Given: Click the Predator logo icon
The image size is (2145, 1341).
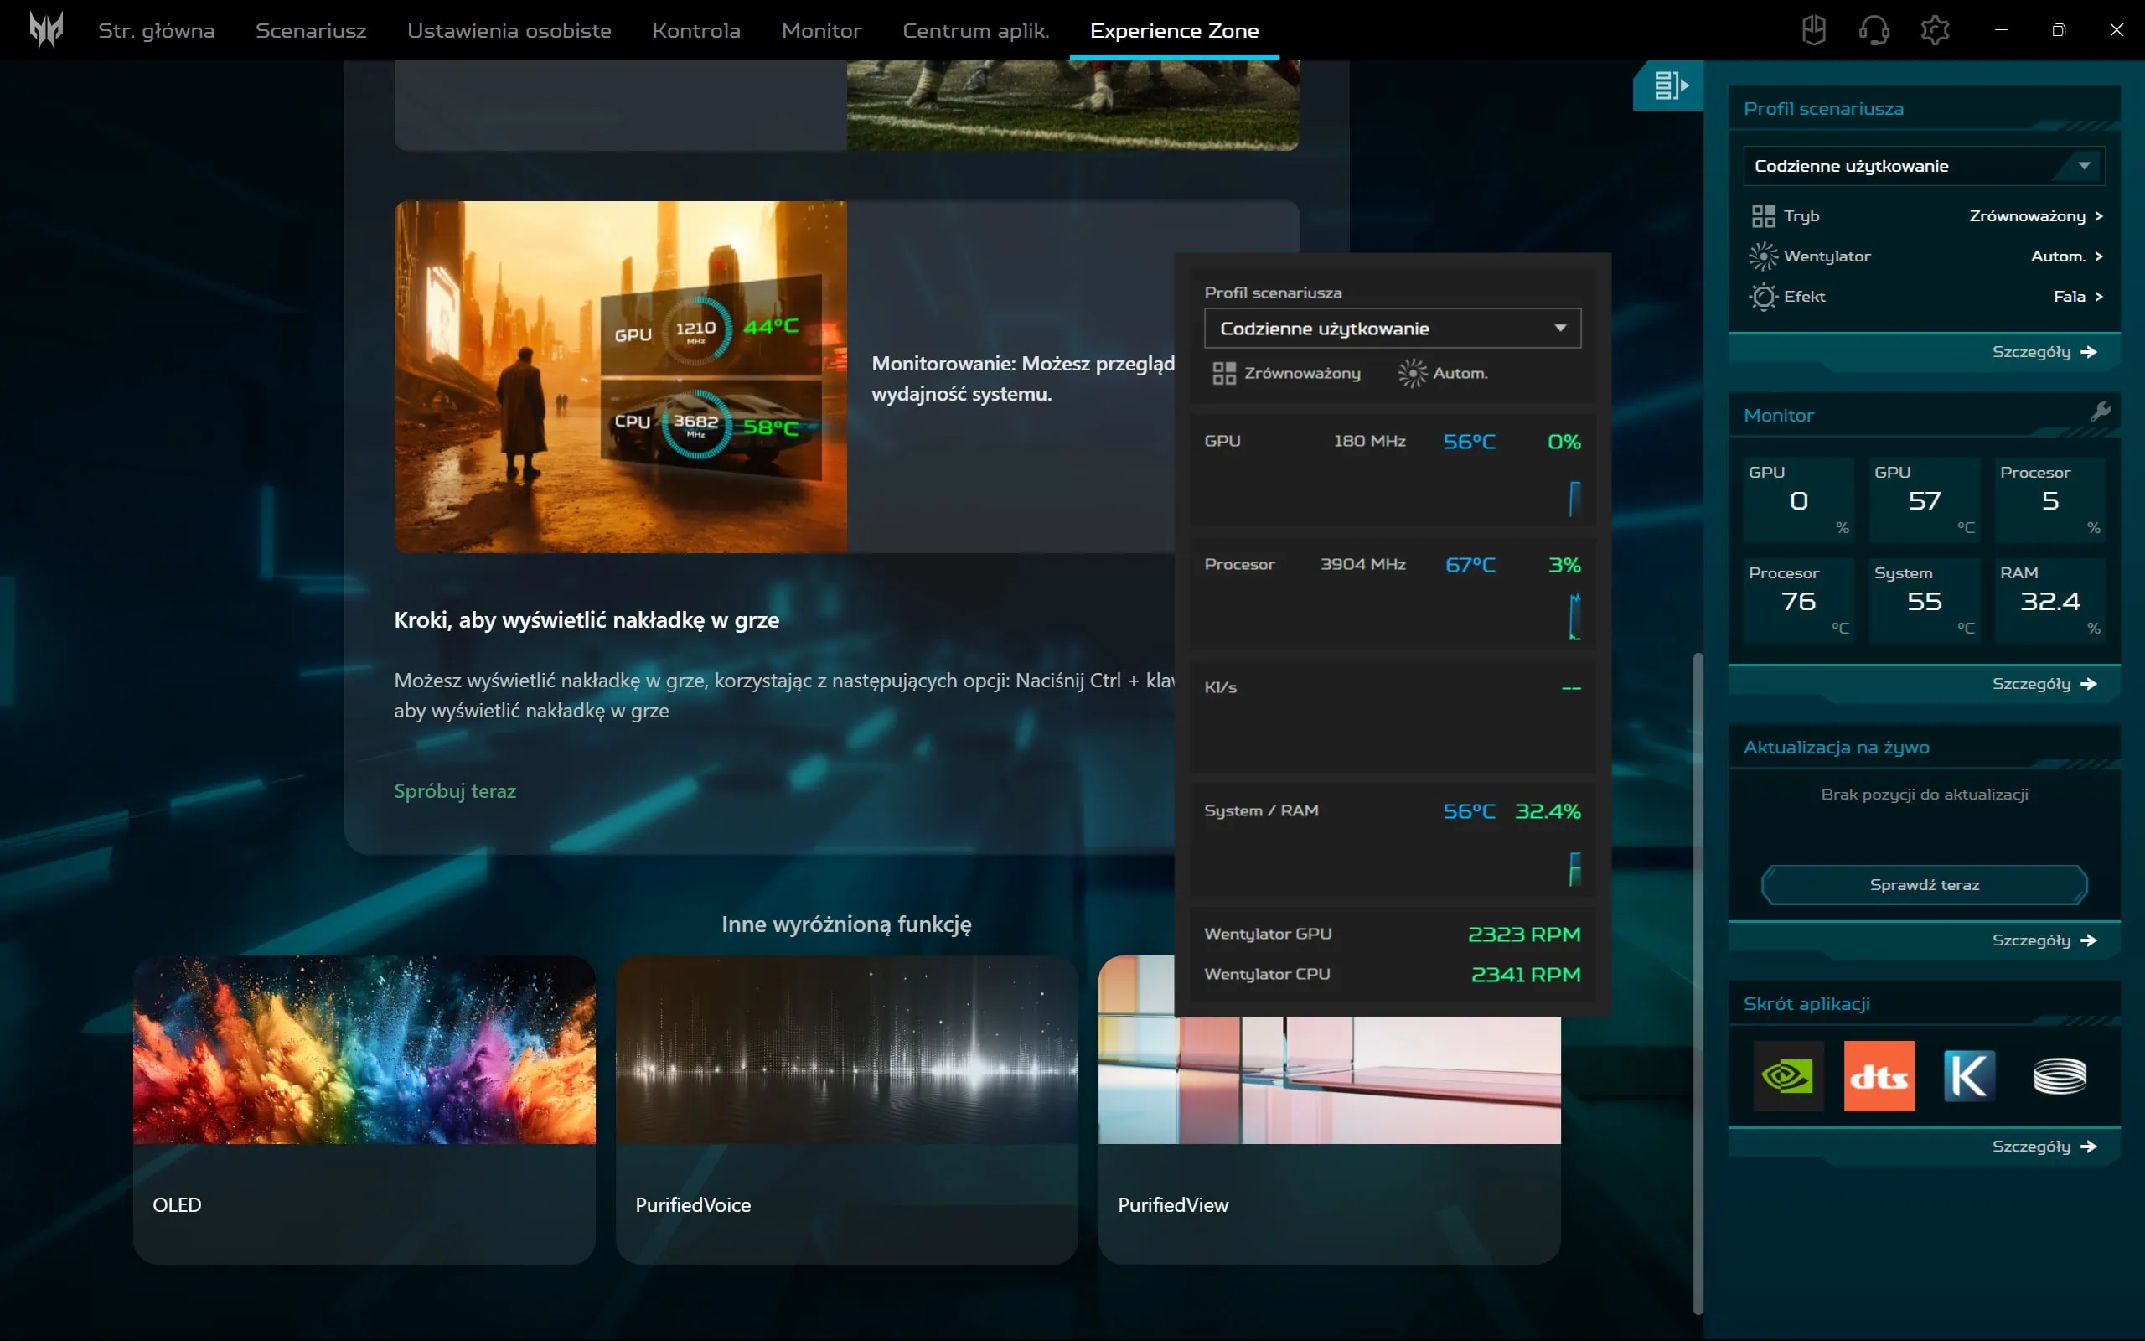Looking at the screenshot, I should (46, 30).
